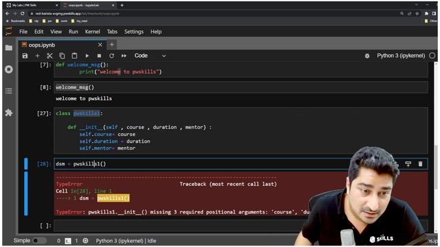
Task: Run the selected cell
Action: [x=87, y=56]
